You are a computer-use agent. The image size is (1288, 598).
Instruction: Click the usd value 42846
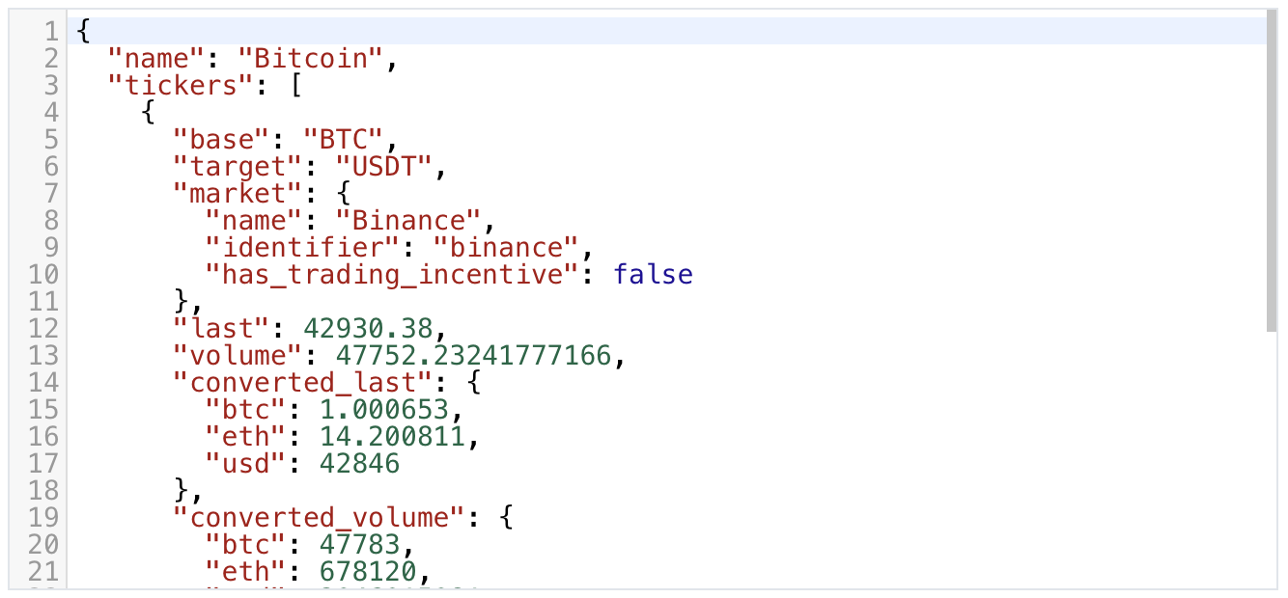(x=360, y=464)
